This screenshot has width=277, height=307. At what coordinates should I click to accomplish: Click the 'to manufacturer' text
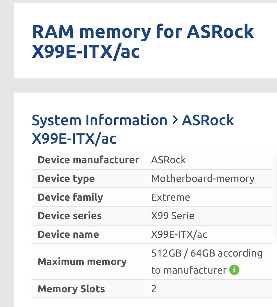189,270
